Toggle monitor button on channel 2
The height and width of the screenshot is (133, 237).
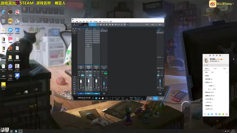coord(90,75)
